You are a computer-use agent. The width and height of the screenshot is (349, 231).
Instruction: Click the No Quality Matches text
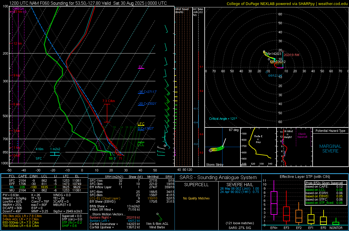pyautogui.click(x=196, y=198)
